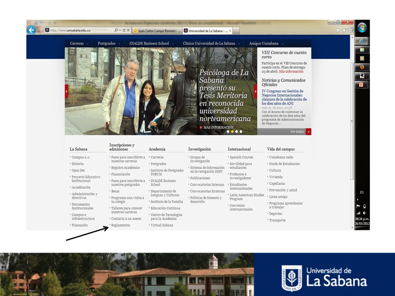Open Unisabana radio link
This screenshot has width=395, height=296.
point(281,157)
